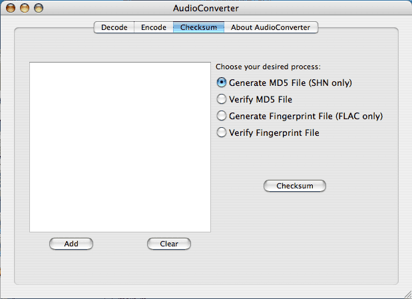Choose the Verify MD5 File option

point(222,99)
